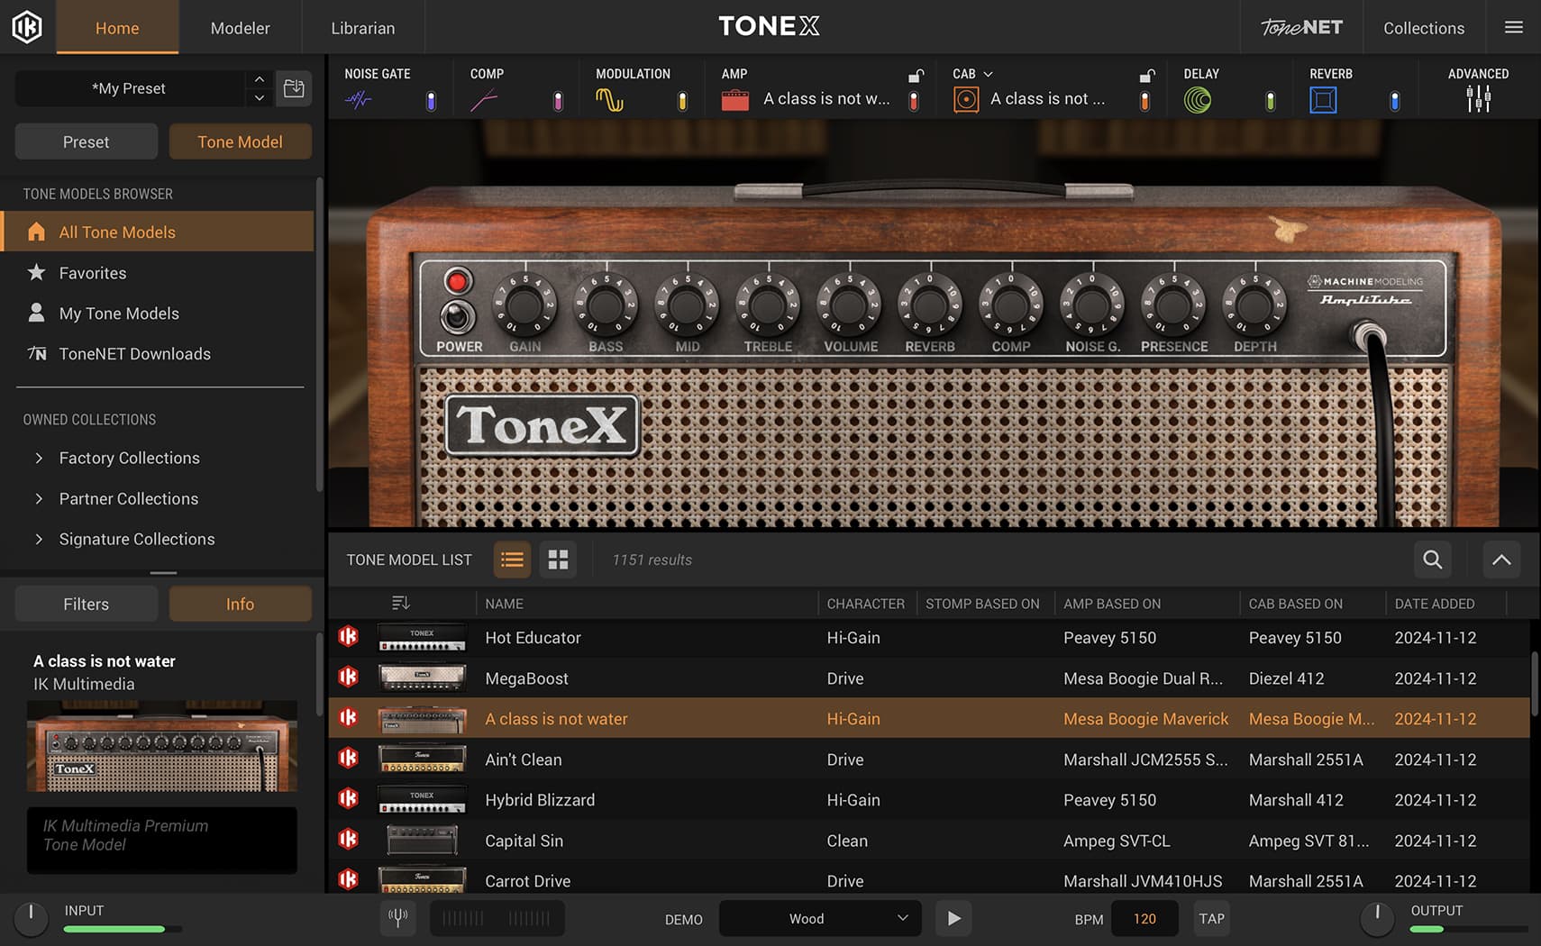The width and height of the screenshot is (1541, 946).
Task: Play the demo audio
Action: click(953, 918)
